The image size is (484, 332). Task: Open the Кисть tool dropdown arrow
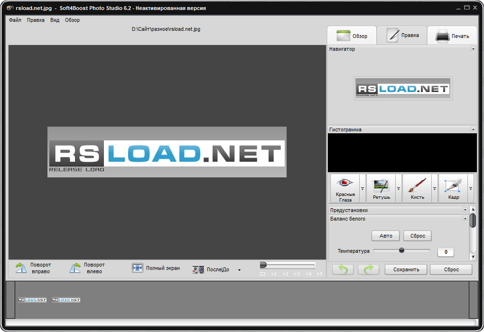pyautogui.click(x=435, y=188)
